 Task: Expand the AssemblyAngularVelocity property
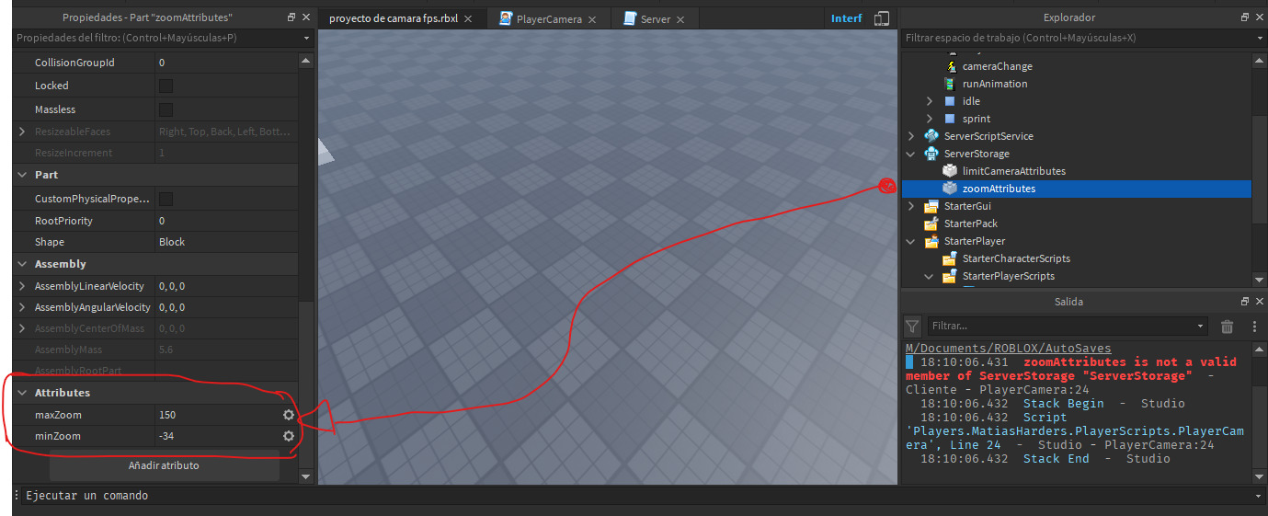pyautogui.click(x=22, y=307)
